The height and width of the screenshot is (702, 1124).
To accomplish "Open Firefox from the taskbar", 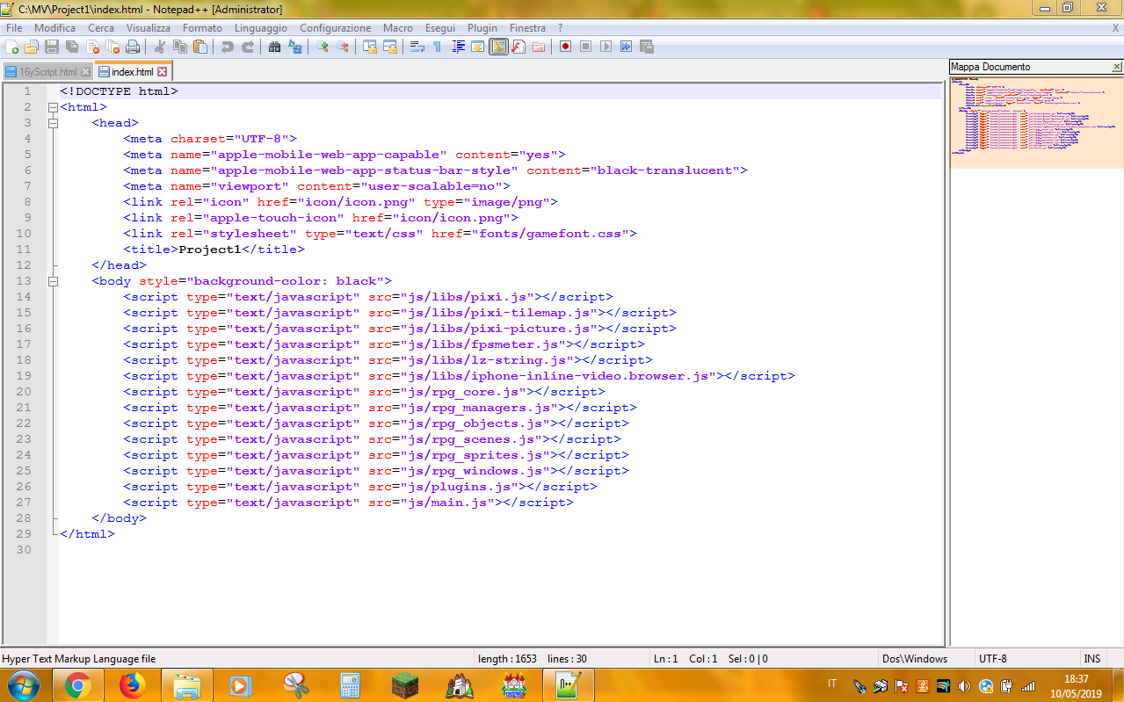I will click(133, 684).
